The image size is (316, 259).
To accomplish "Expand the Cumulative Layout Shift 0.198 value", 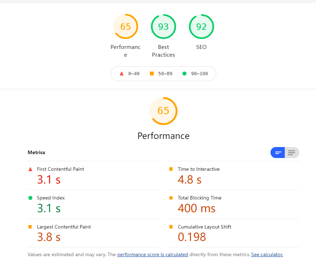I will 192,237.
